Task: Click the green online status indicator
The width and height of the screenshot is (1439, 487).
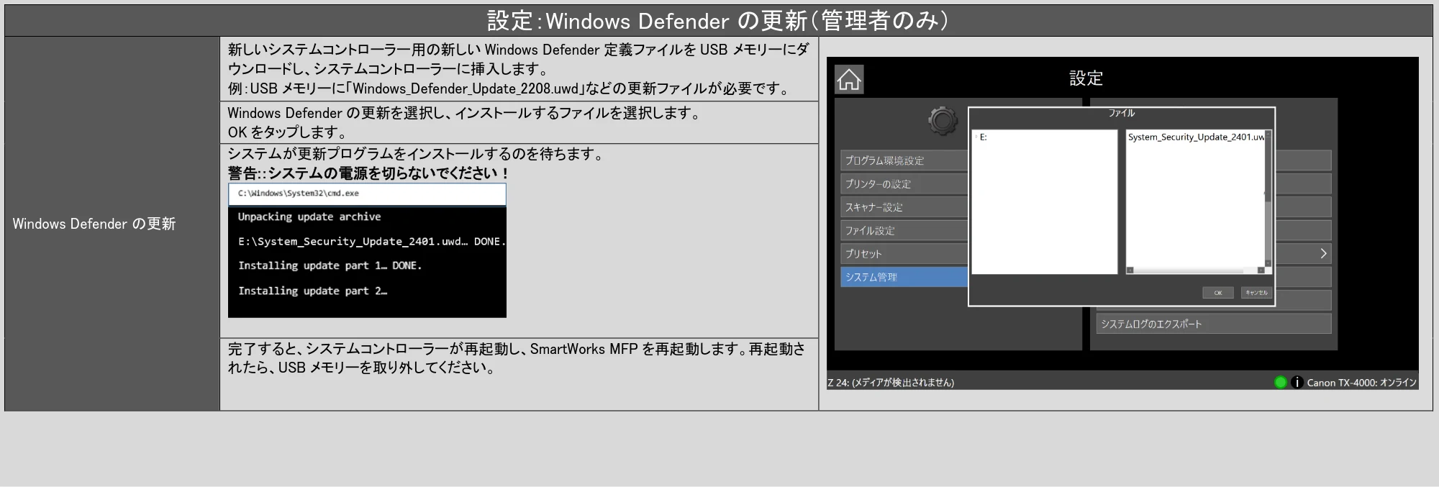Action: [x=1280, y=382]
